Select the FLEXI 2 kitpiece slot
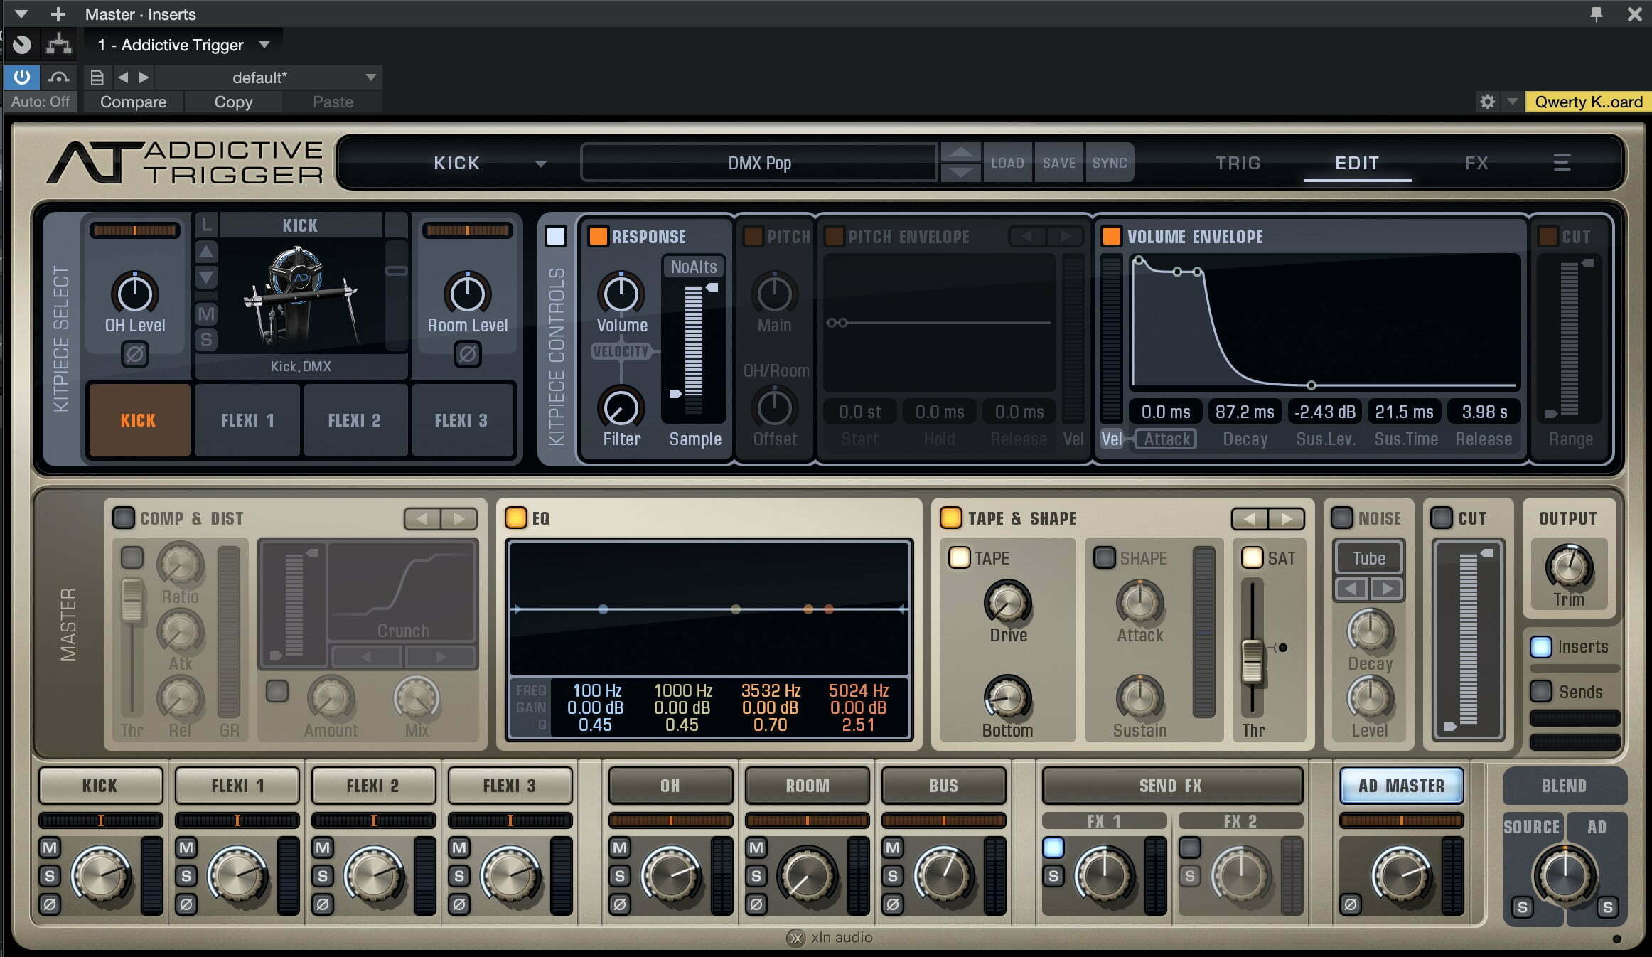 coord(355,420)
